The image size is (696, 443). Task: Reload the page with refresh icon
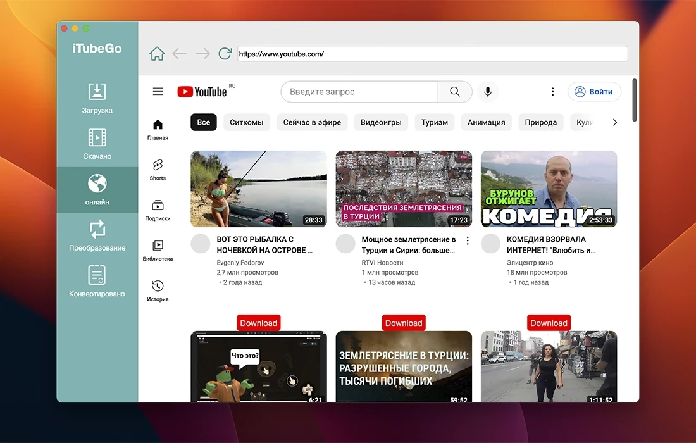coord(225,54)
